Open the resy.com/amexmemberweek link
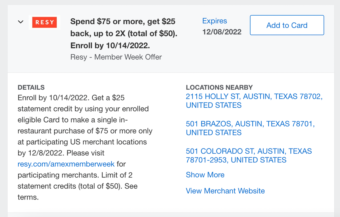Screen dimensions: 340x217 (66, 164)
